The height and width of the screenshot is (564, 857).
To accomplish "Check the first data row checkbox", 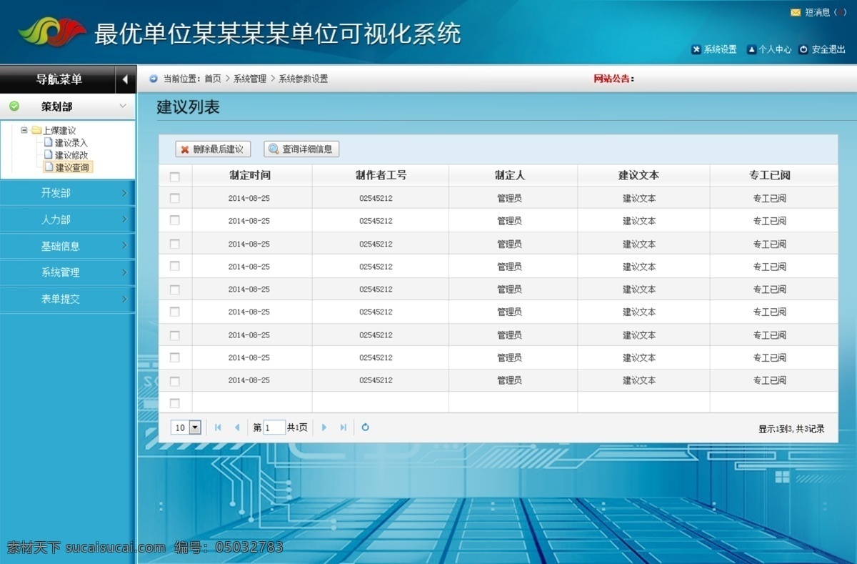I will coord(175,198).
